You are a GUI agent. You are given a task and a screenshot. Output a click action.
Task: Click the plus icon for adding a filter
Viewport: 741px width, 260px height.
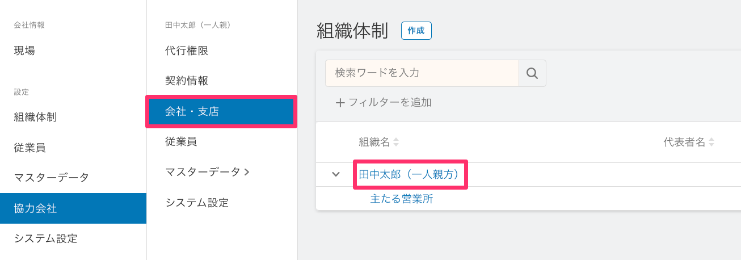click(x=340, y=103)
